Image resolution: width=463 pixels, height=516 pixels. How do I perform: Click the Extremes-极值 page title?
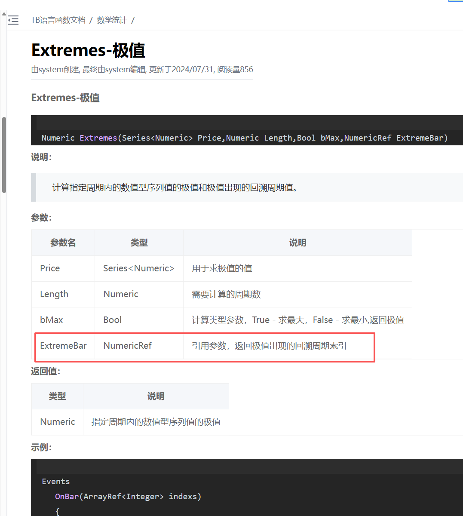tap(88, 50)
